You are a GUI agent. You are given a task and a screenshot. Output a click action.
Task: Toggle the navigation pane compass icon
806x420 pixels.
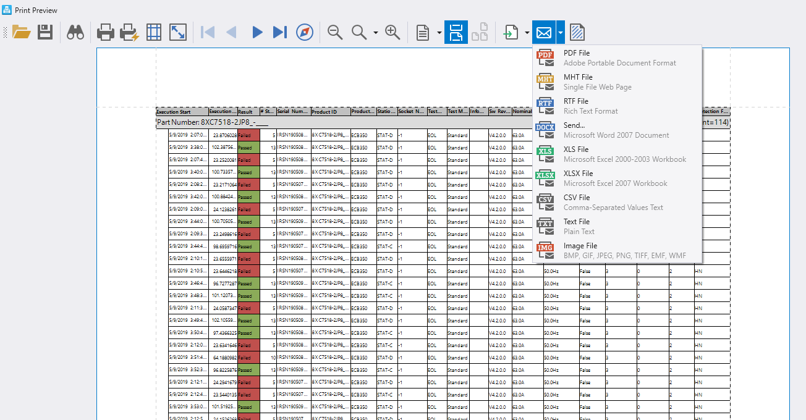pyautogui.click(x=305, y=32)
